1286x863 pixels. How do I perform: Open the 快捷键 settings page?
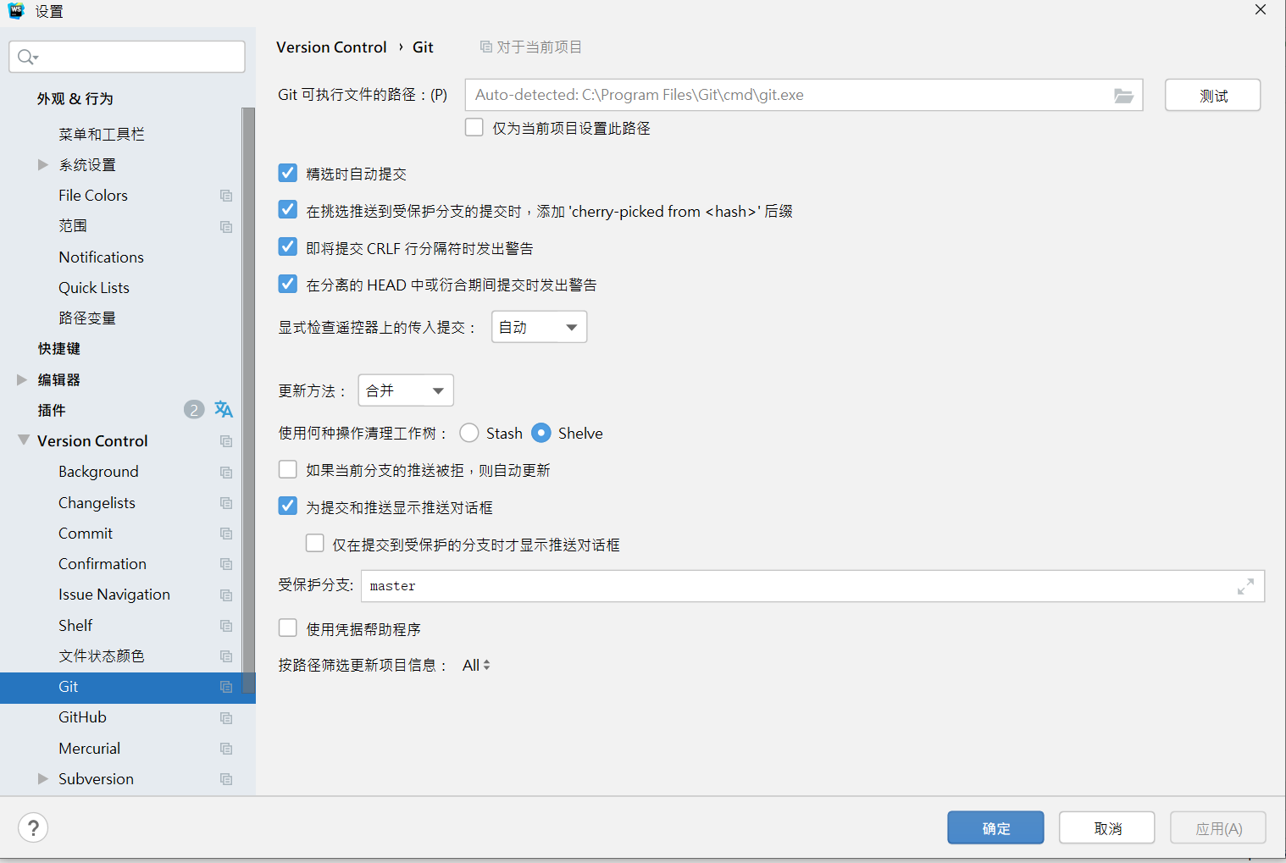59,349
